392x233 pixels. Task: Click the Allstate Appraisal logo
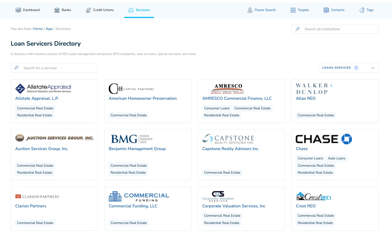click(43, 88)
